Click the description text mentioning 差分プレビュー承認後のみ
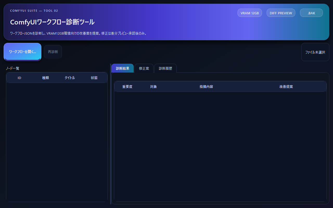The image size is (333, 208). pos(78,33)
